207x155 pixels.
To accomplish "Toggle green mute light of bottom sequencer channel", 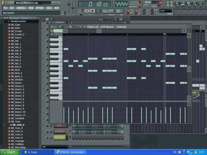I will [44, 137].
